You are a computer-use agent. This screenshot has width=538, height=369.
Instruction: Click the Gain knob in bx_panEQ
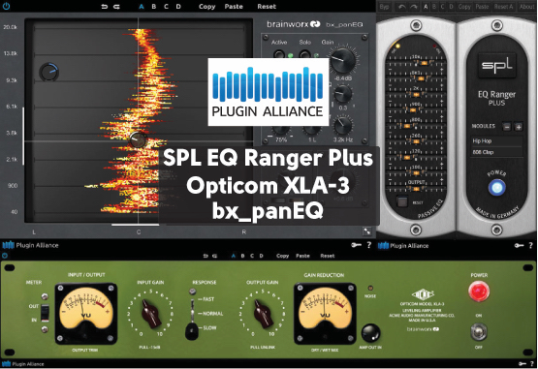tap(342, 60)
